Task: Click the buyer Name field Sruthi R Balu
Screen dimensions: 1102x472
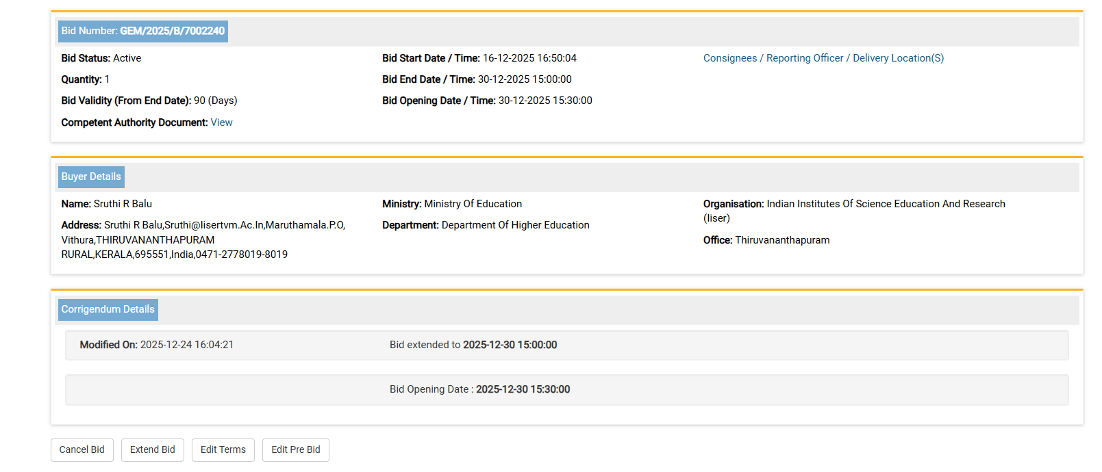Action: [x=123, y=204]
